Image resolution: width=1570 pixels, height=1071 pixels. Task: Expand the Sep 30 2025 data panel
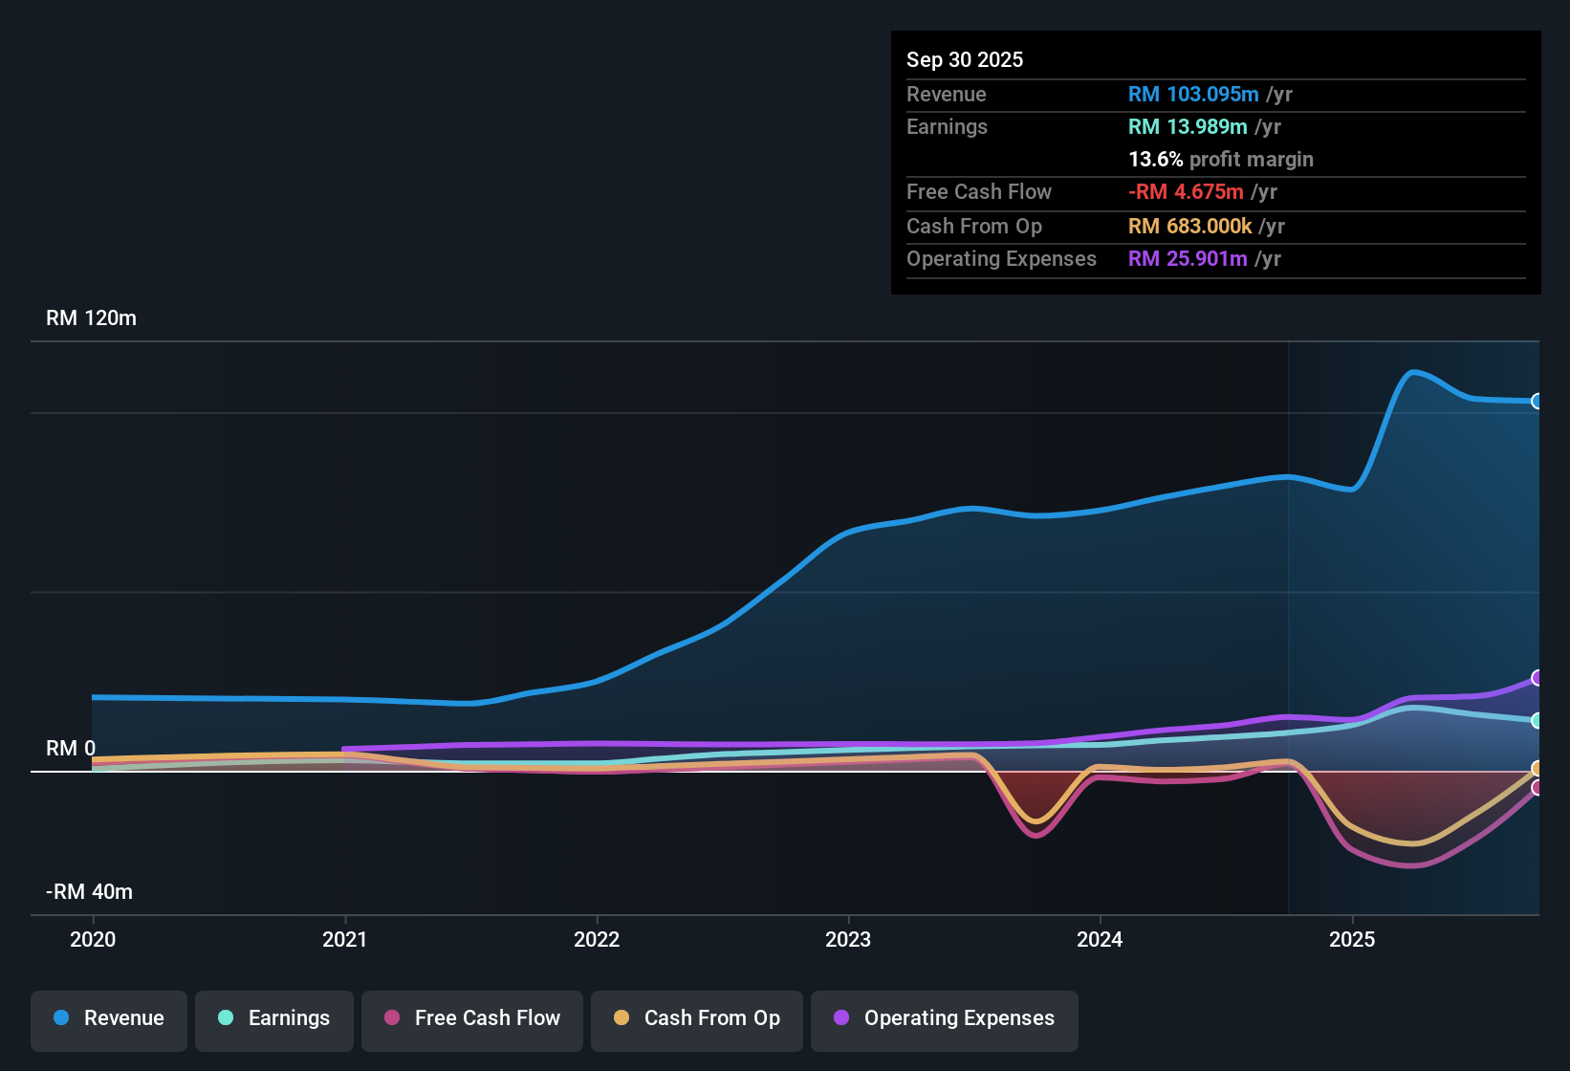point(965,59)
